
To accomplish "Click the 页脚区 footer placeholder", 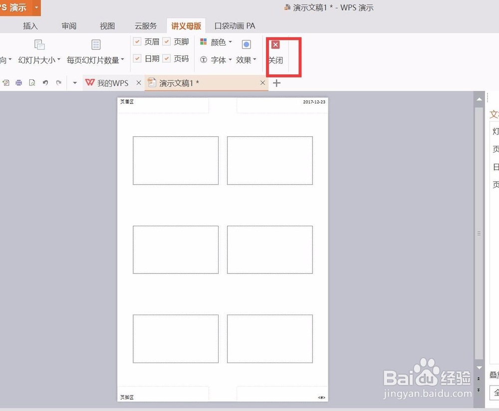I will click(163, 394).
